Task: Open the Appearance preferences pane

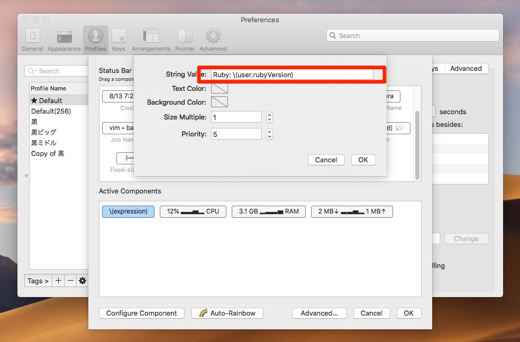Action: [x=64, y=40]
